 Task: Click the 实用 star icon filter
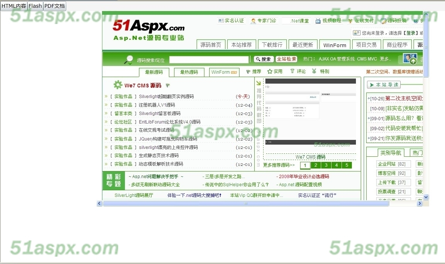[x=270, y=72]
